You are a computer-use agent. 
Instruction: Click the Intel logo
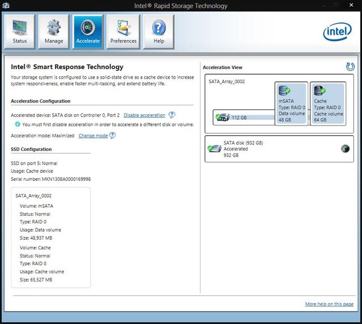coord(337,32)
